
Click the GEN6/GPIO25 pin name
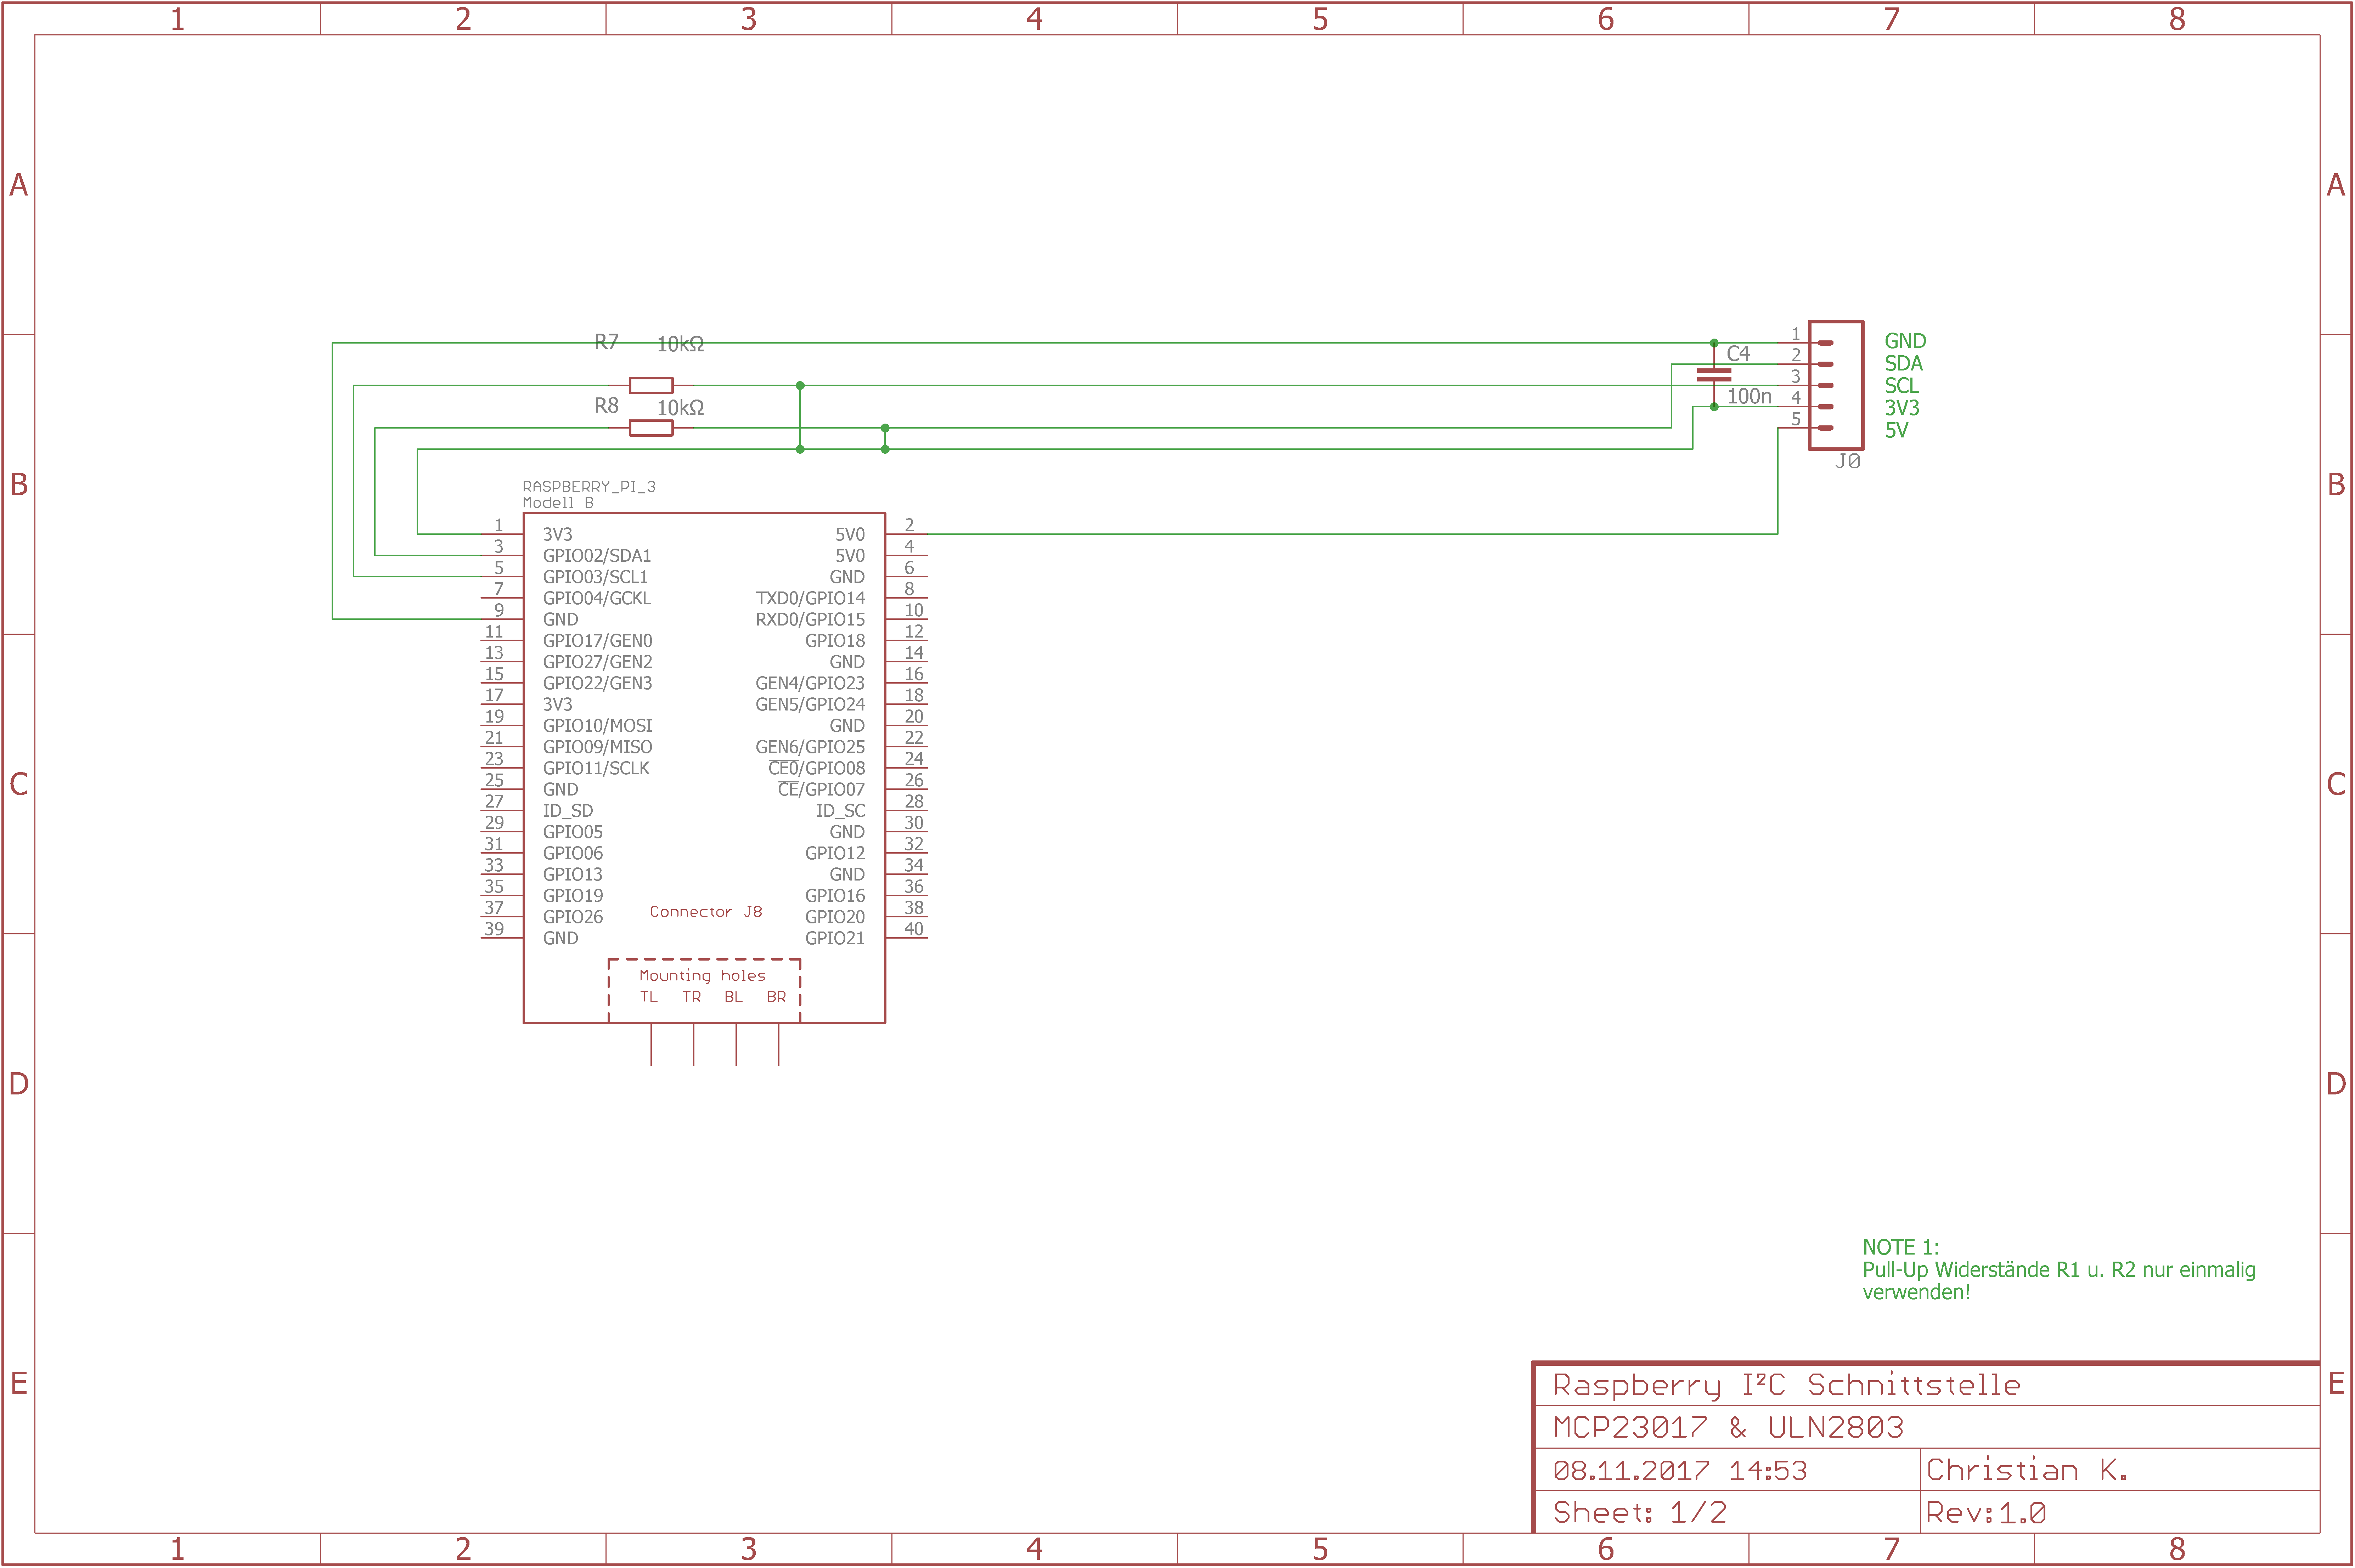tap(810, 747)
